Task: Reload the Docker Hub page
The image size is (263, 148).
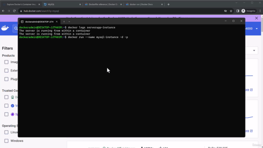Action: pos(14,11)
